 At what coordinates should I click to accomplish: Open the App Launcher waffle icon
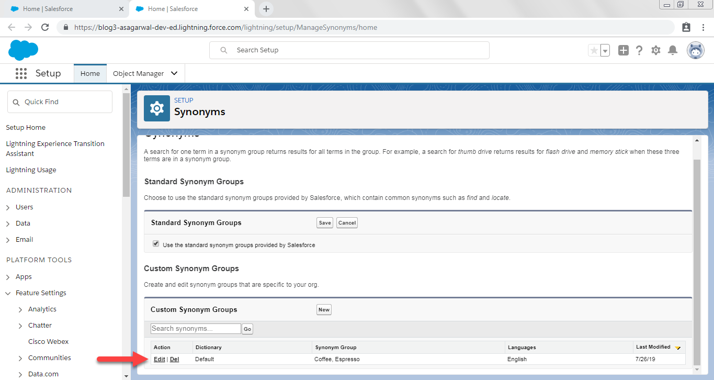pyautogui.click(x=21, y=73)
